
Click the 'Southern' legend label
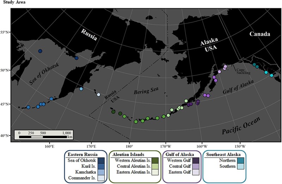[x=227, y=166]
